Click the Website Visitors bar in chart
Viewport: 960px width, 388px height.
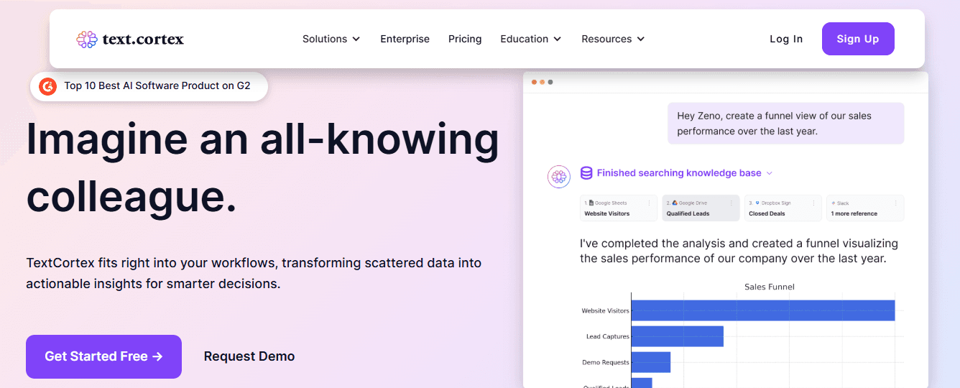coord(763,310)
